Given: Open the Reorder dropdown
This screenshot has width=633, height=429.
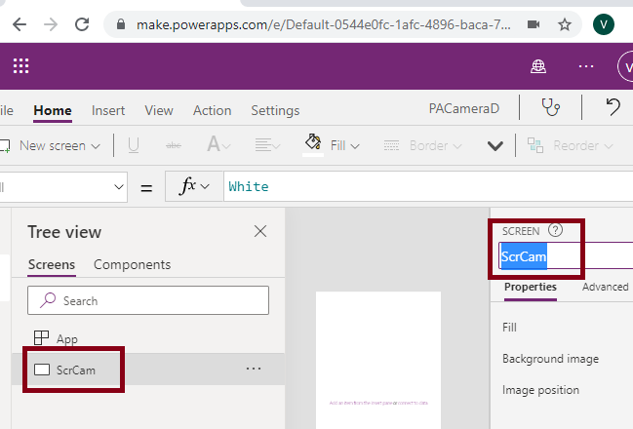Looking at the screenshot, I should tap(571, 145).
